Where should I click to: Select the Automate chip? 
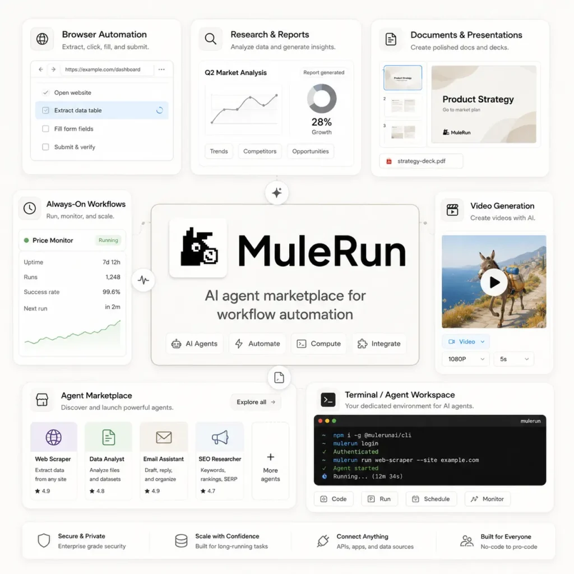pyautogui.click(x=257, y=344)
